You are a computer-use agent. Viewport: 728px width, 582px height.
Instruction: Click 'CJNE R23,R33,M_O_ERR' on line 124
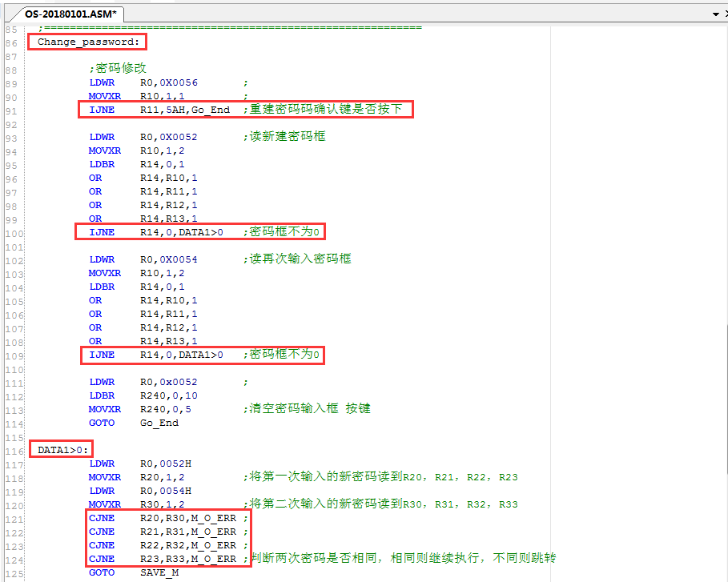click(x=163, y=559)
